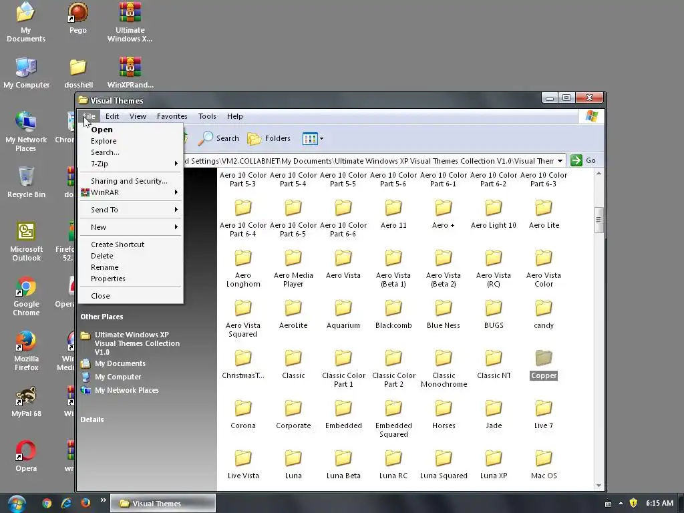The width and height of the screenshot is (684, 513).
Task: Expand the New submenu
Action: pos(130,227)
